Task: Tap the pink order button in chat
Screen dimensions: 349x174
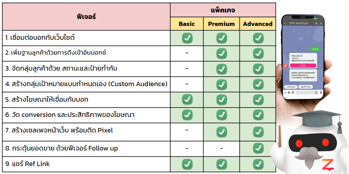Action: click(303, 66)
